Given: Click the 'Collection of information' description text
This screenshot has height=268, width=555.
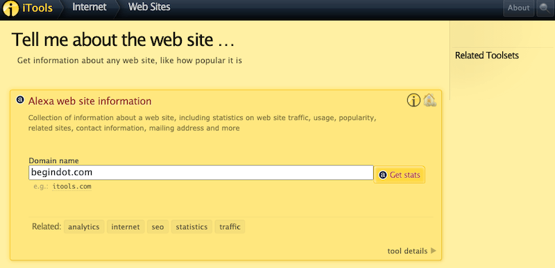Looking at the screenshot, I should point(202,123).
